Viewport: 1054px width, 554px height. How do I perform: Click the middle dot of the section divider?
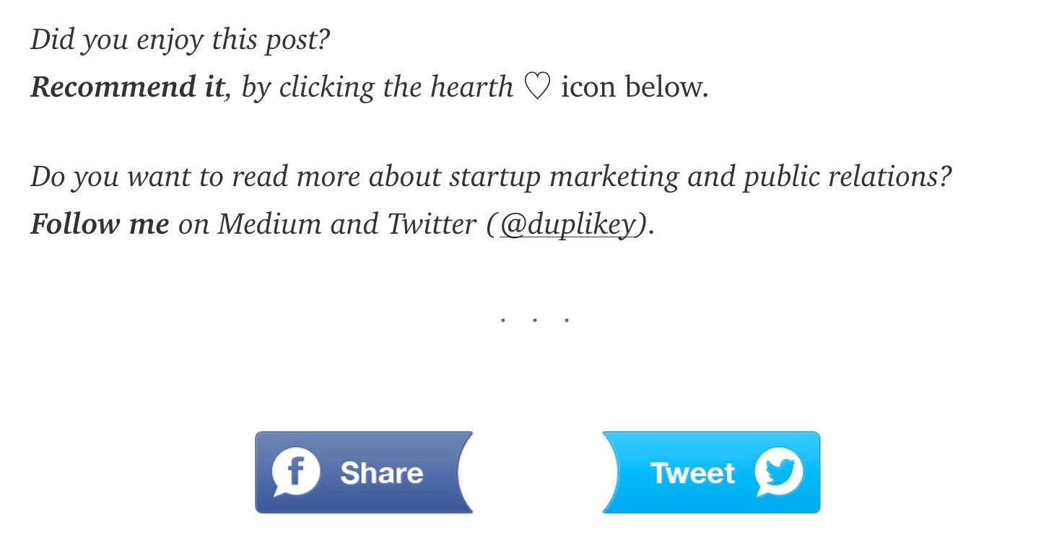point(534,320)
